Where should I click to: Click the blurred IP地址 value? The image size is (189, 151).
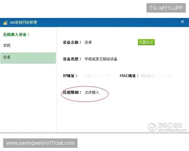tap(97, 76)
